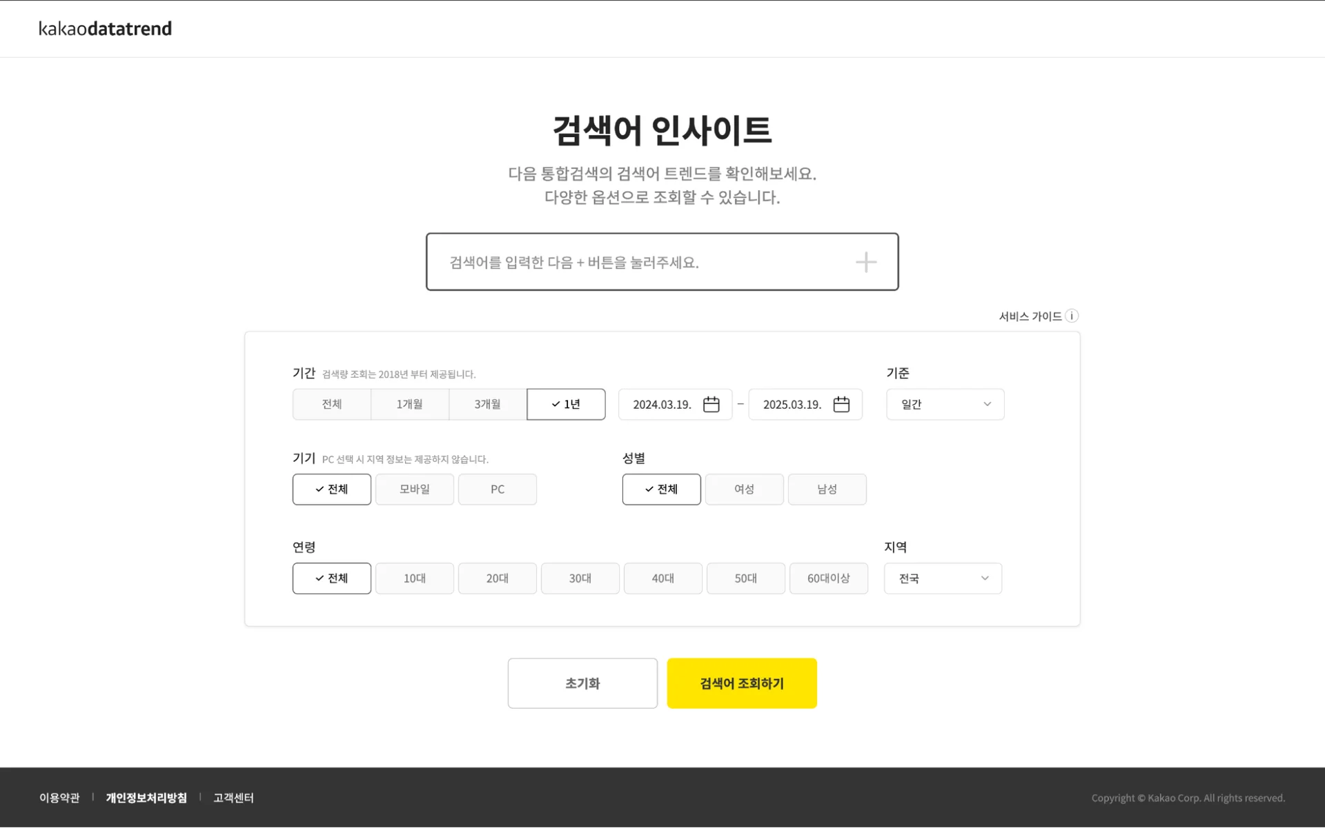
Task: Select the 1개월 period option
Action: (410, 404)
